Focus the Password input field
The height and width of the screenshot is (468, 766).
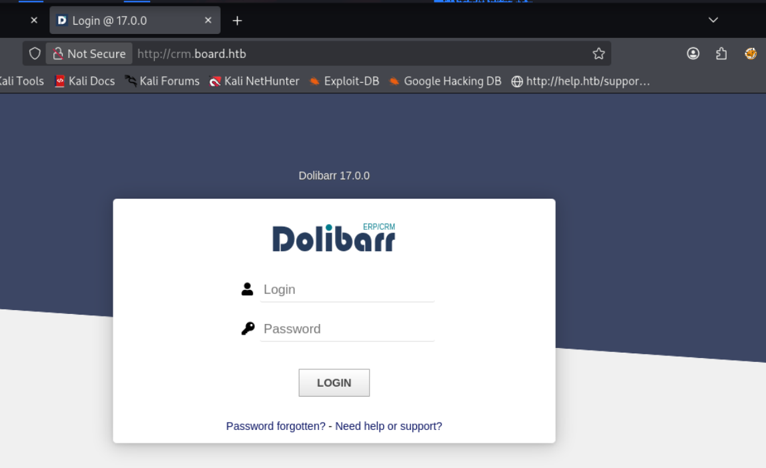pos(348,329)
